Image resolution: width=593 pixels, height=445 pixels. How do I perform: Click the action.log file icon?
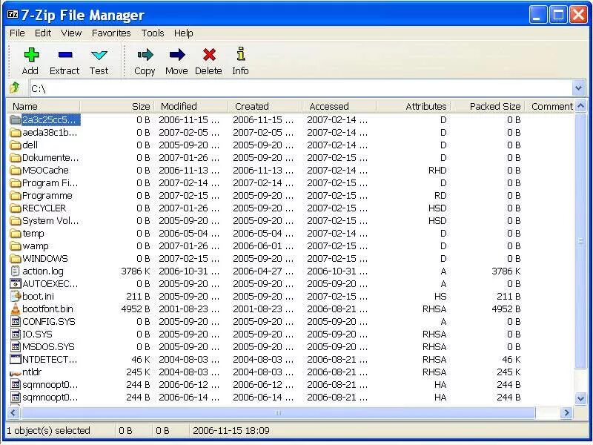tap(15, 271)
